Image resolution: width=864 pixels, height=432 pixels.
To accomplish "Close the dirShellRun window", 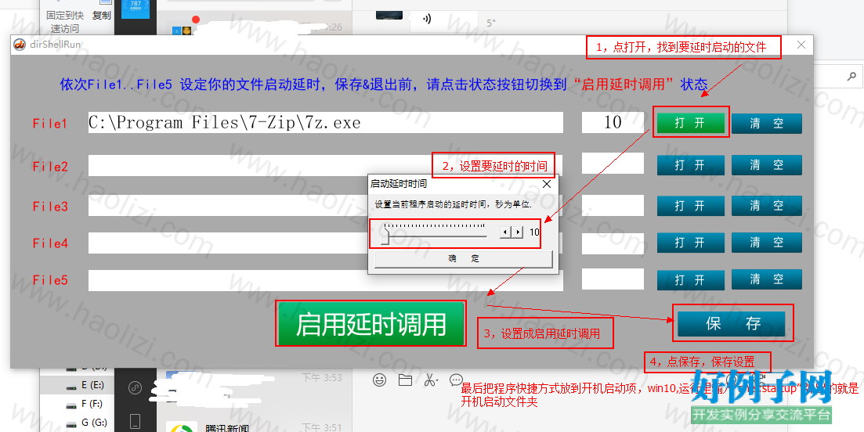I will coord(801,45).
